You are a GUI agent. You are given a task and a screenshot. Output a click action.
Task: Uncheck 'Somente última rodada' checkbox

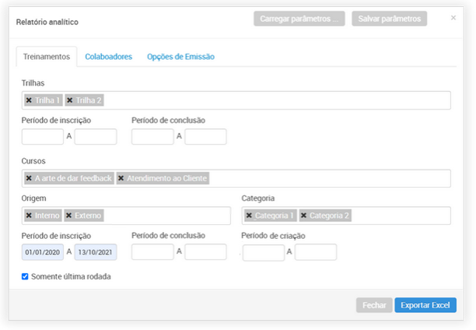(26, 276)
